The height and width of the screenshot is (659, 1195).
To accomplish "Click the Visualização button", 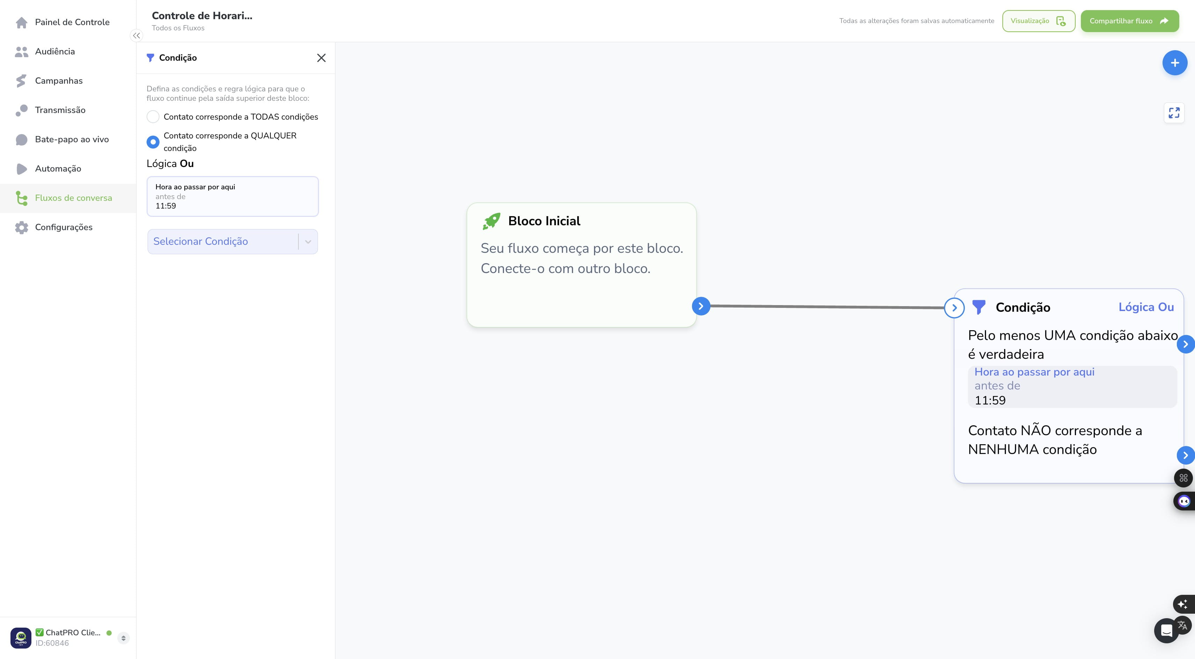I will point(1038,21).
